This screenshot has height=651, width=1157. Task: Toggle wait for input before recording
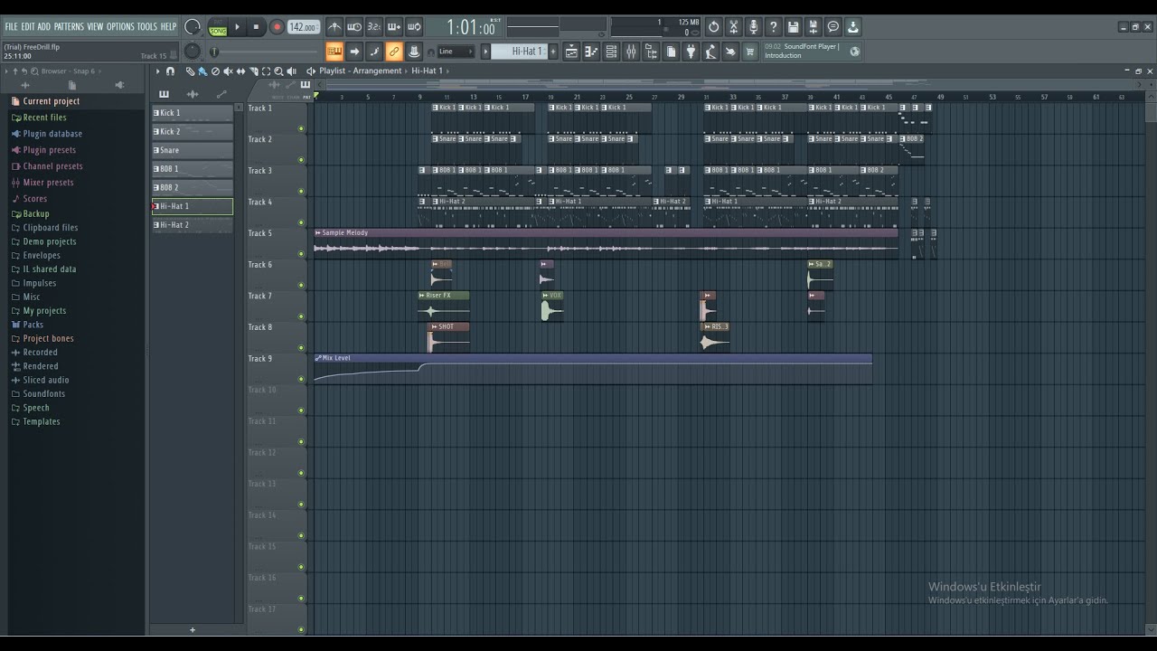[354, 27]
